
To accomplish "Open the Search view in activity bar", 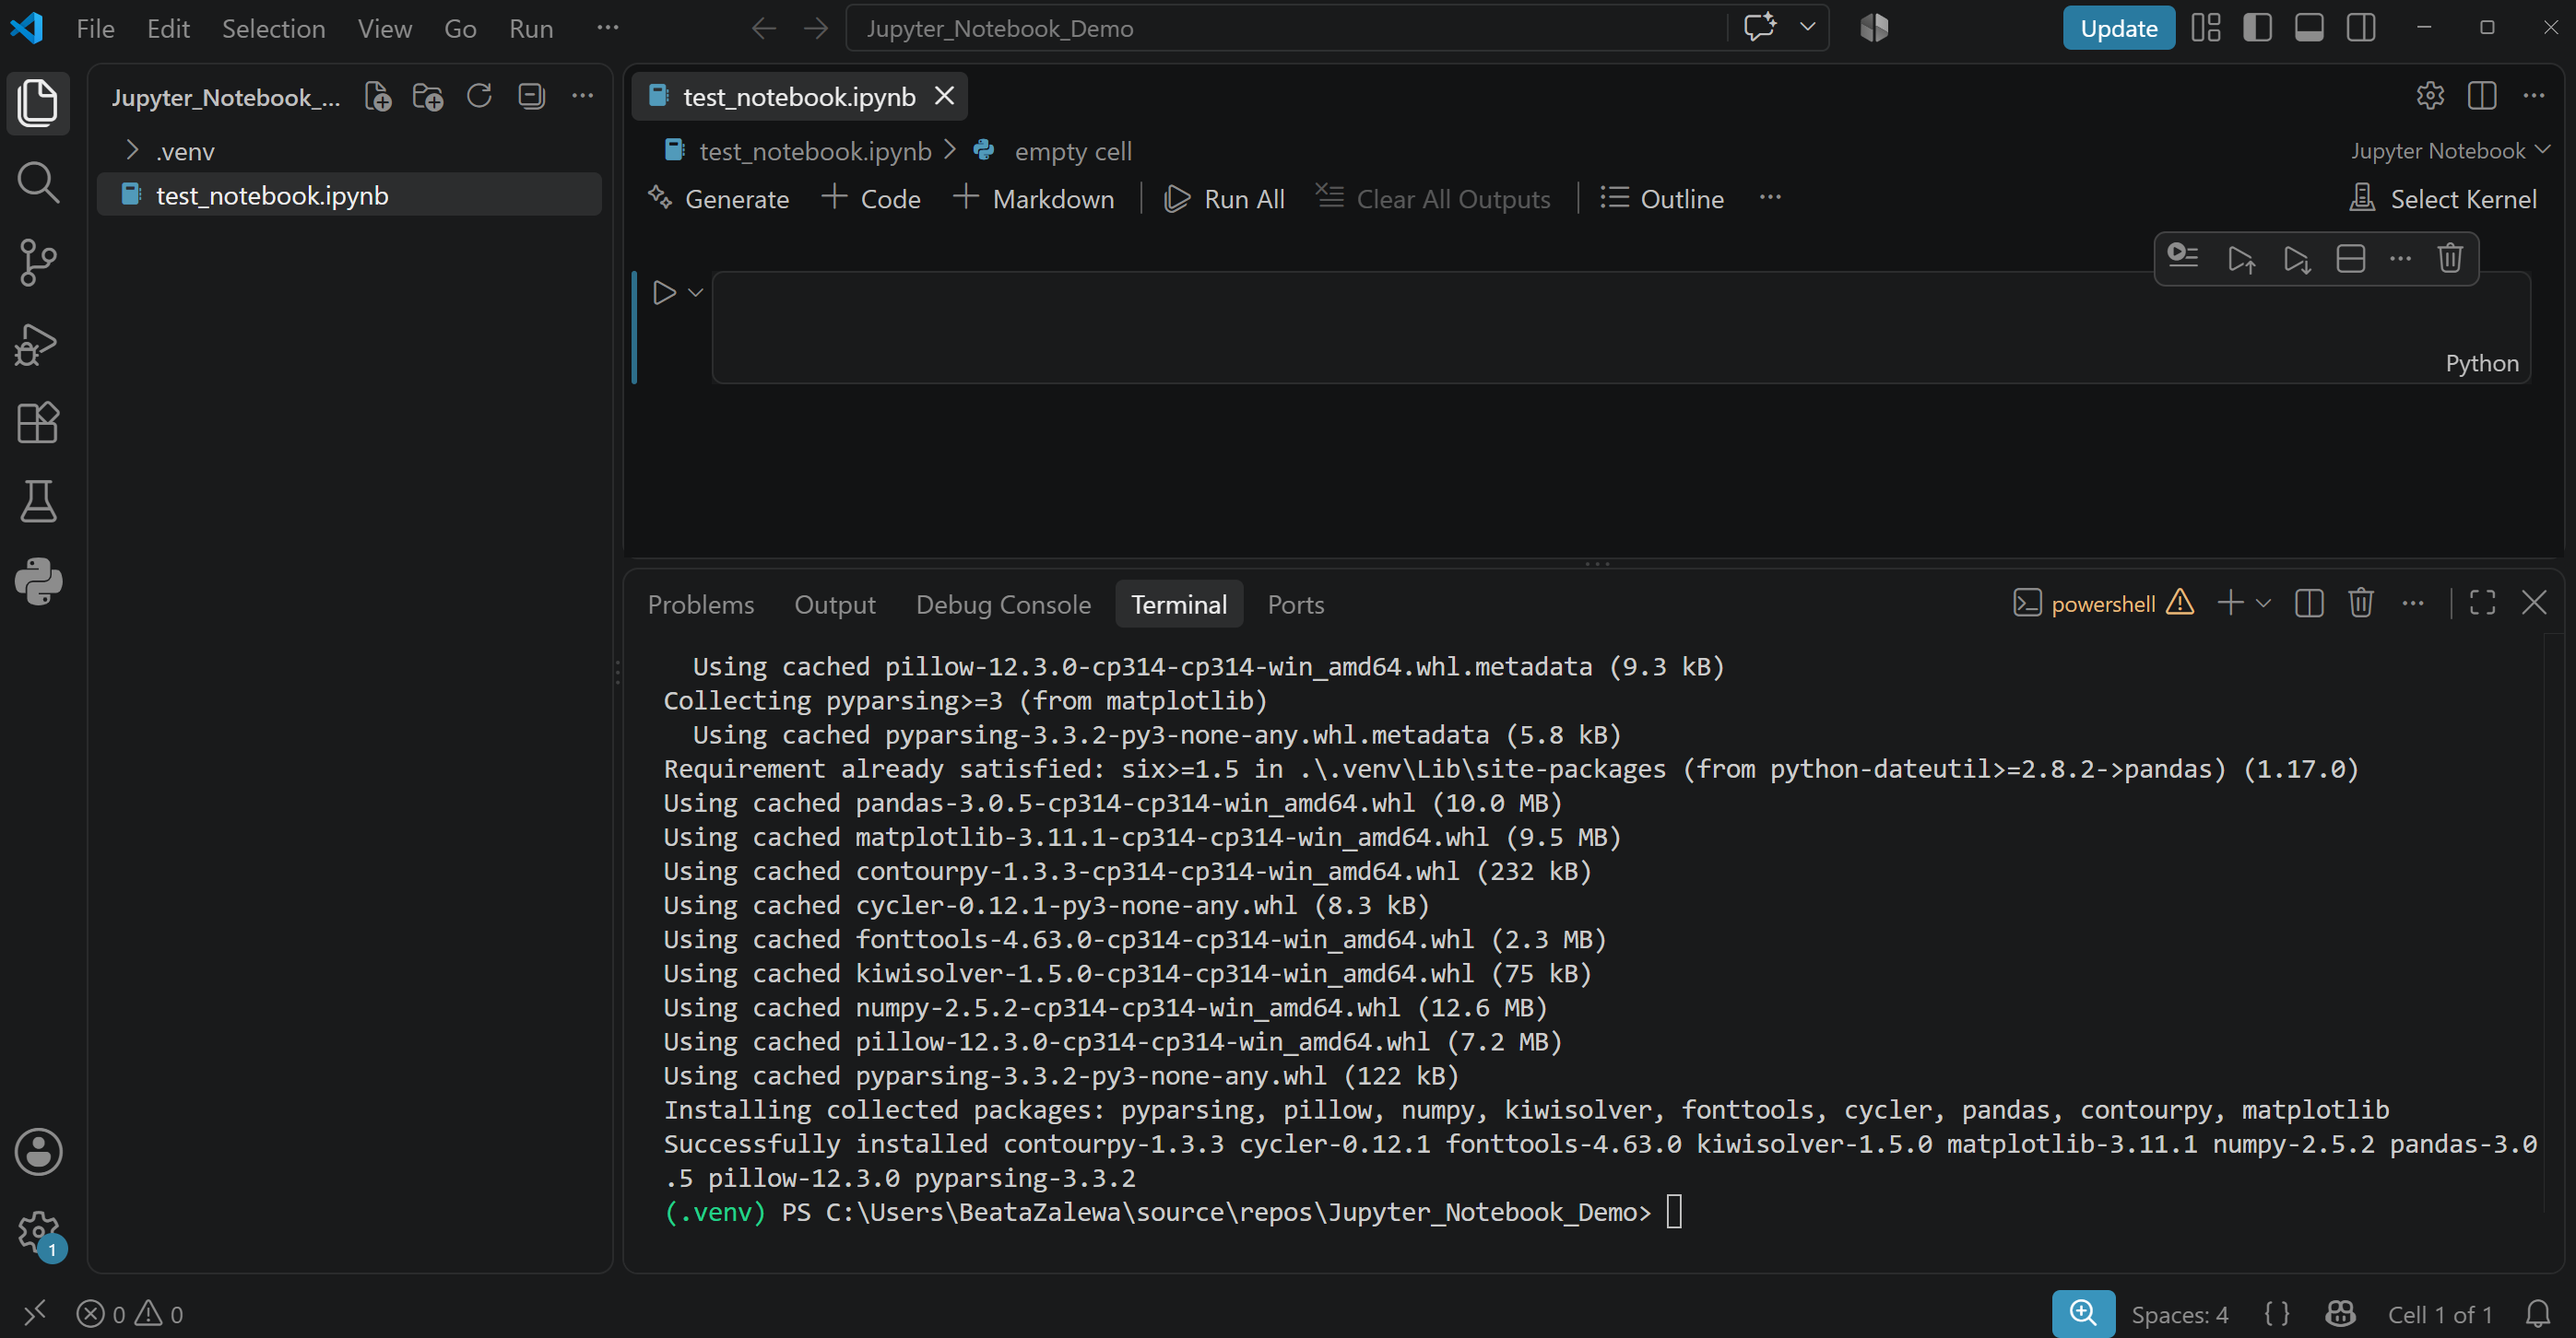I will tap(38, 182).
